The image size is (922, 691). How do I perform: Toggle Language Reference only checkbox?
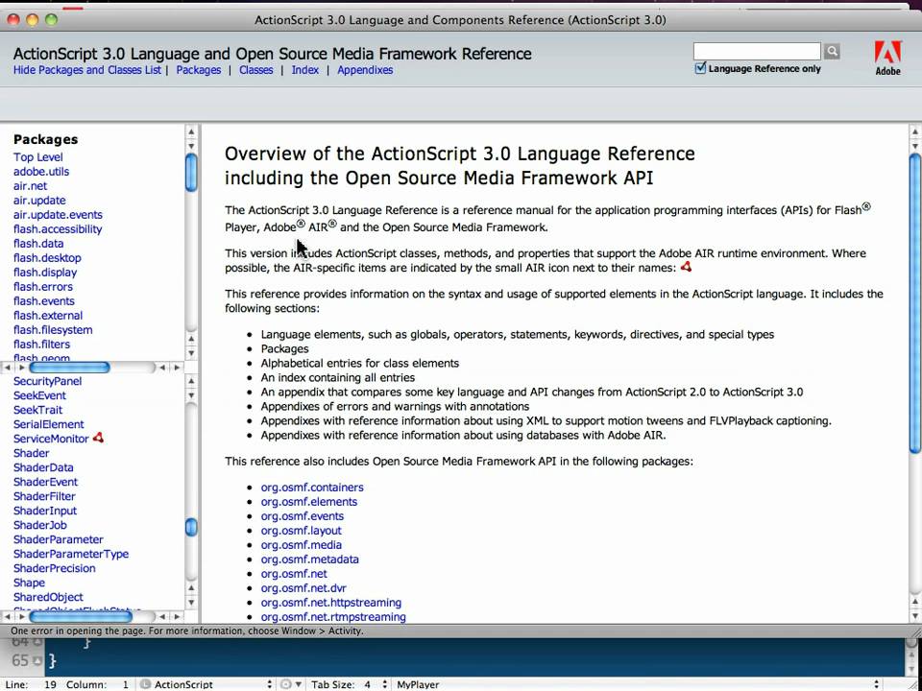click(x=700, y=68)
